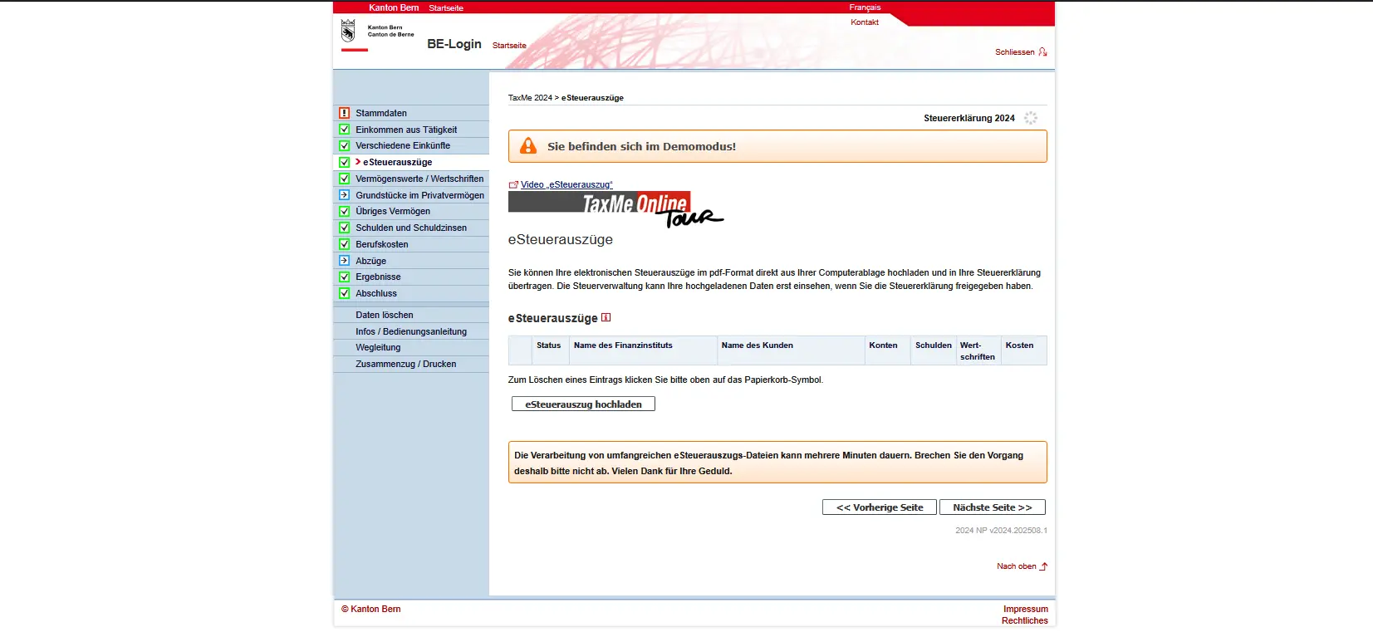Click Startseite link next to BE-Login
This screenshot has width=1373, height=632.
pos(509,46)
